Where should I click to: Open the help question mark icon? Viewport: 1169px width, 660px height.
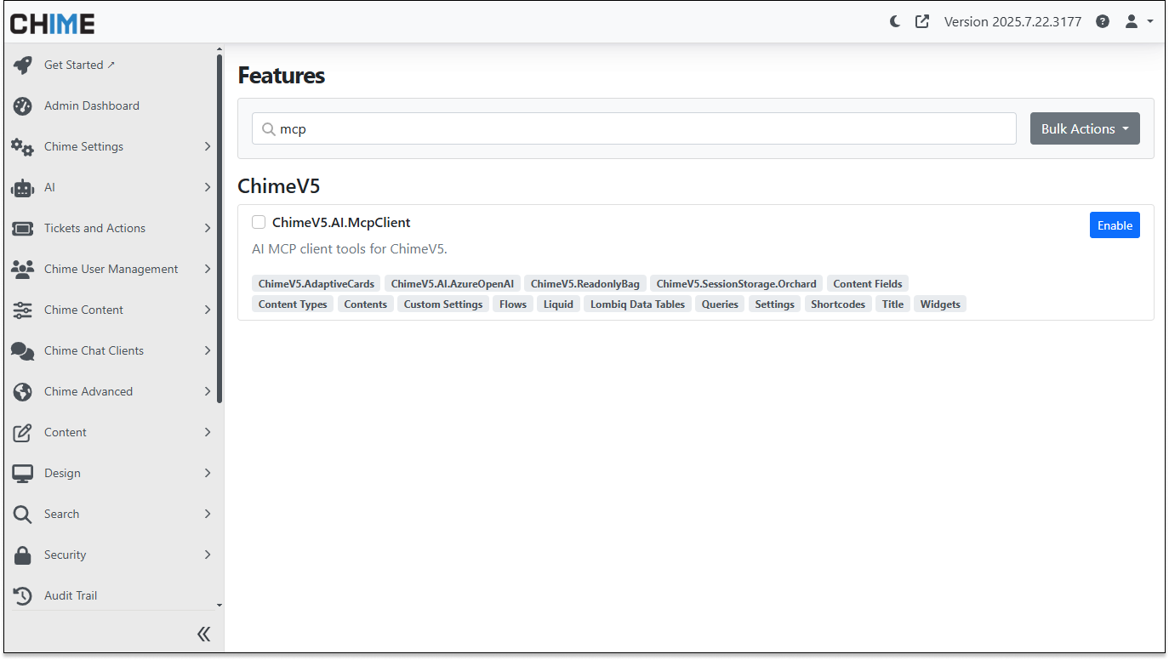pos(1103,21)
